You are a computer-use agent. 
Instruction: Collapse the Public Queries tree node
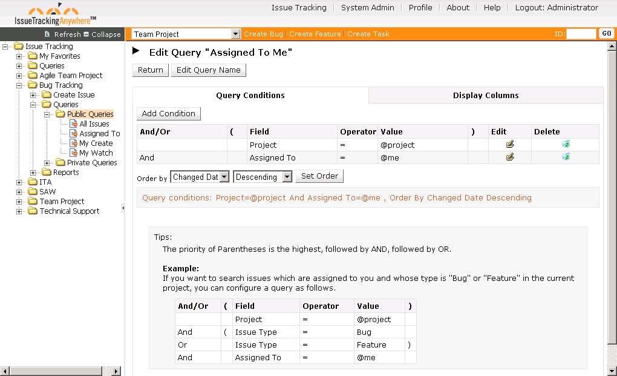tap(47, 114)
